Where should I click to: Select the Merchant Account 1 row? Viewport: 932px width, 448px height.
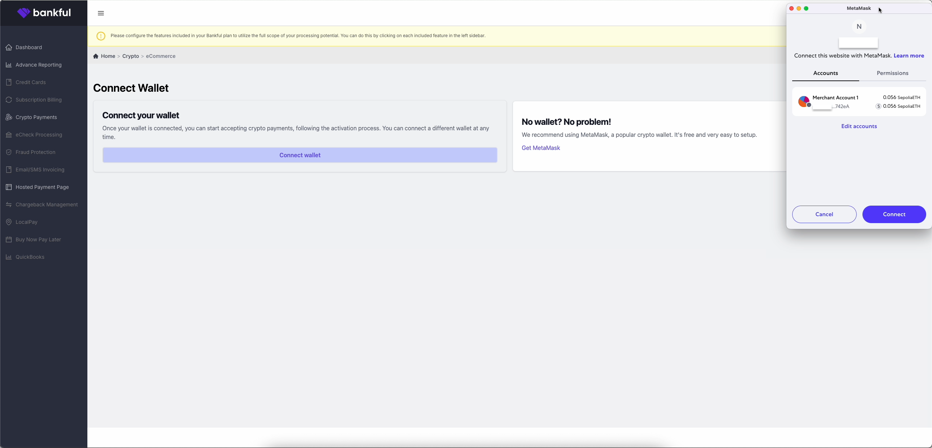click(x=859, y=102)
